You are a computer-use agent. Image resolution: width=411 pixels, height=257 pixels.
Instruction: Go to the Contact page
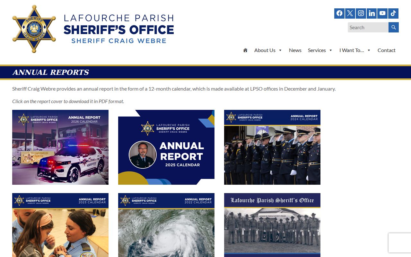pyautogui.click(x=387, y=50)
